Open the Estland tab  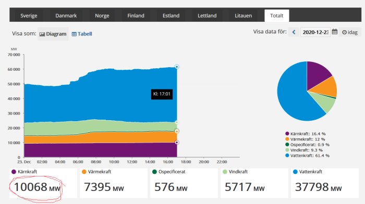point(171,16)
